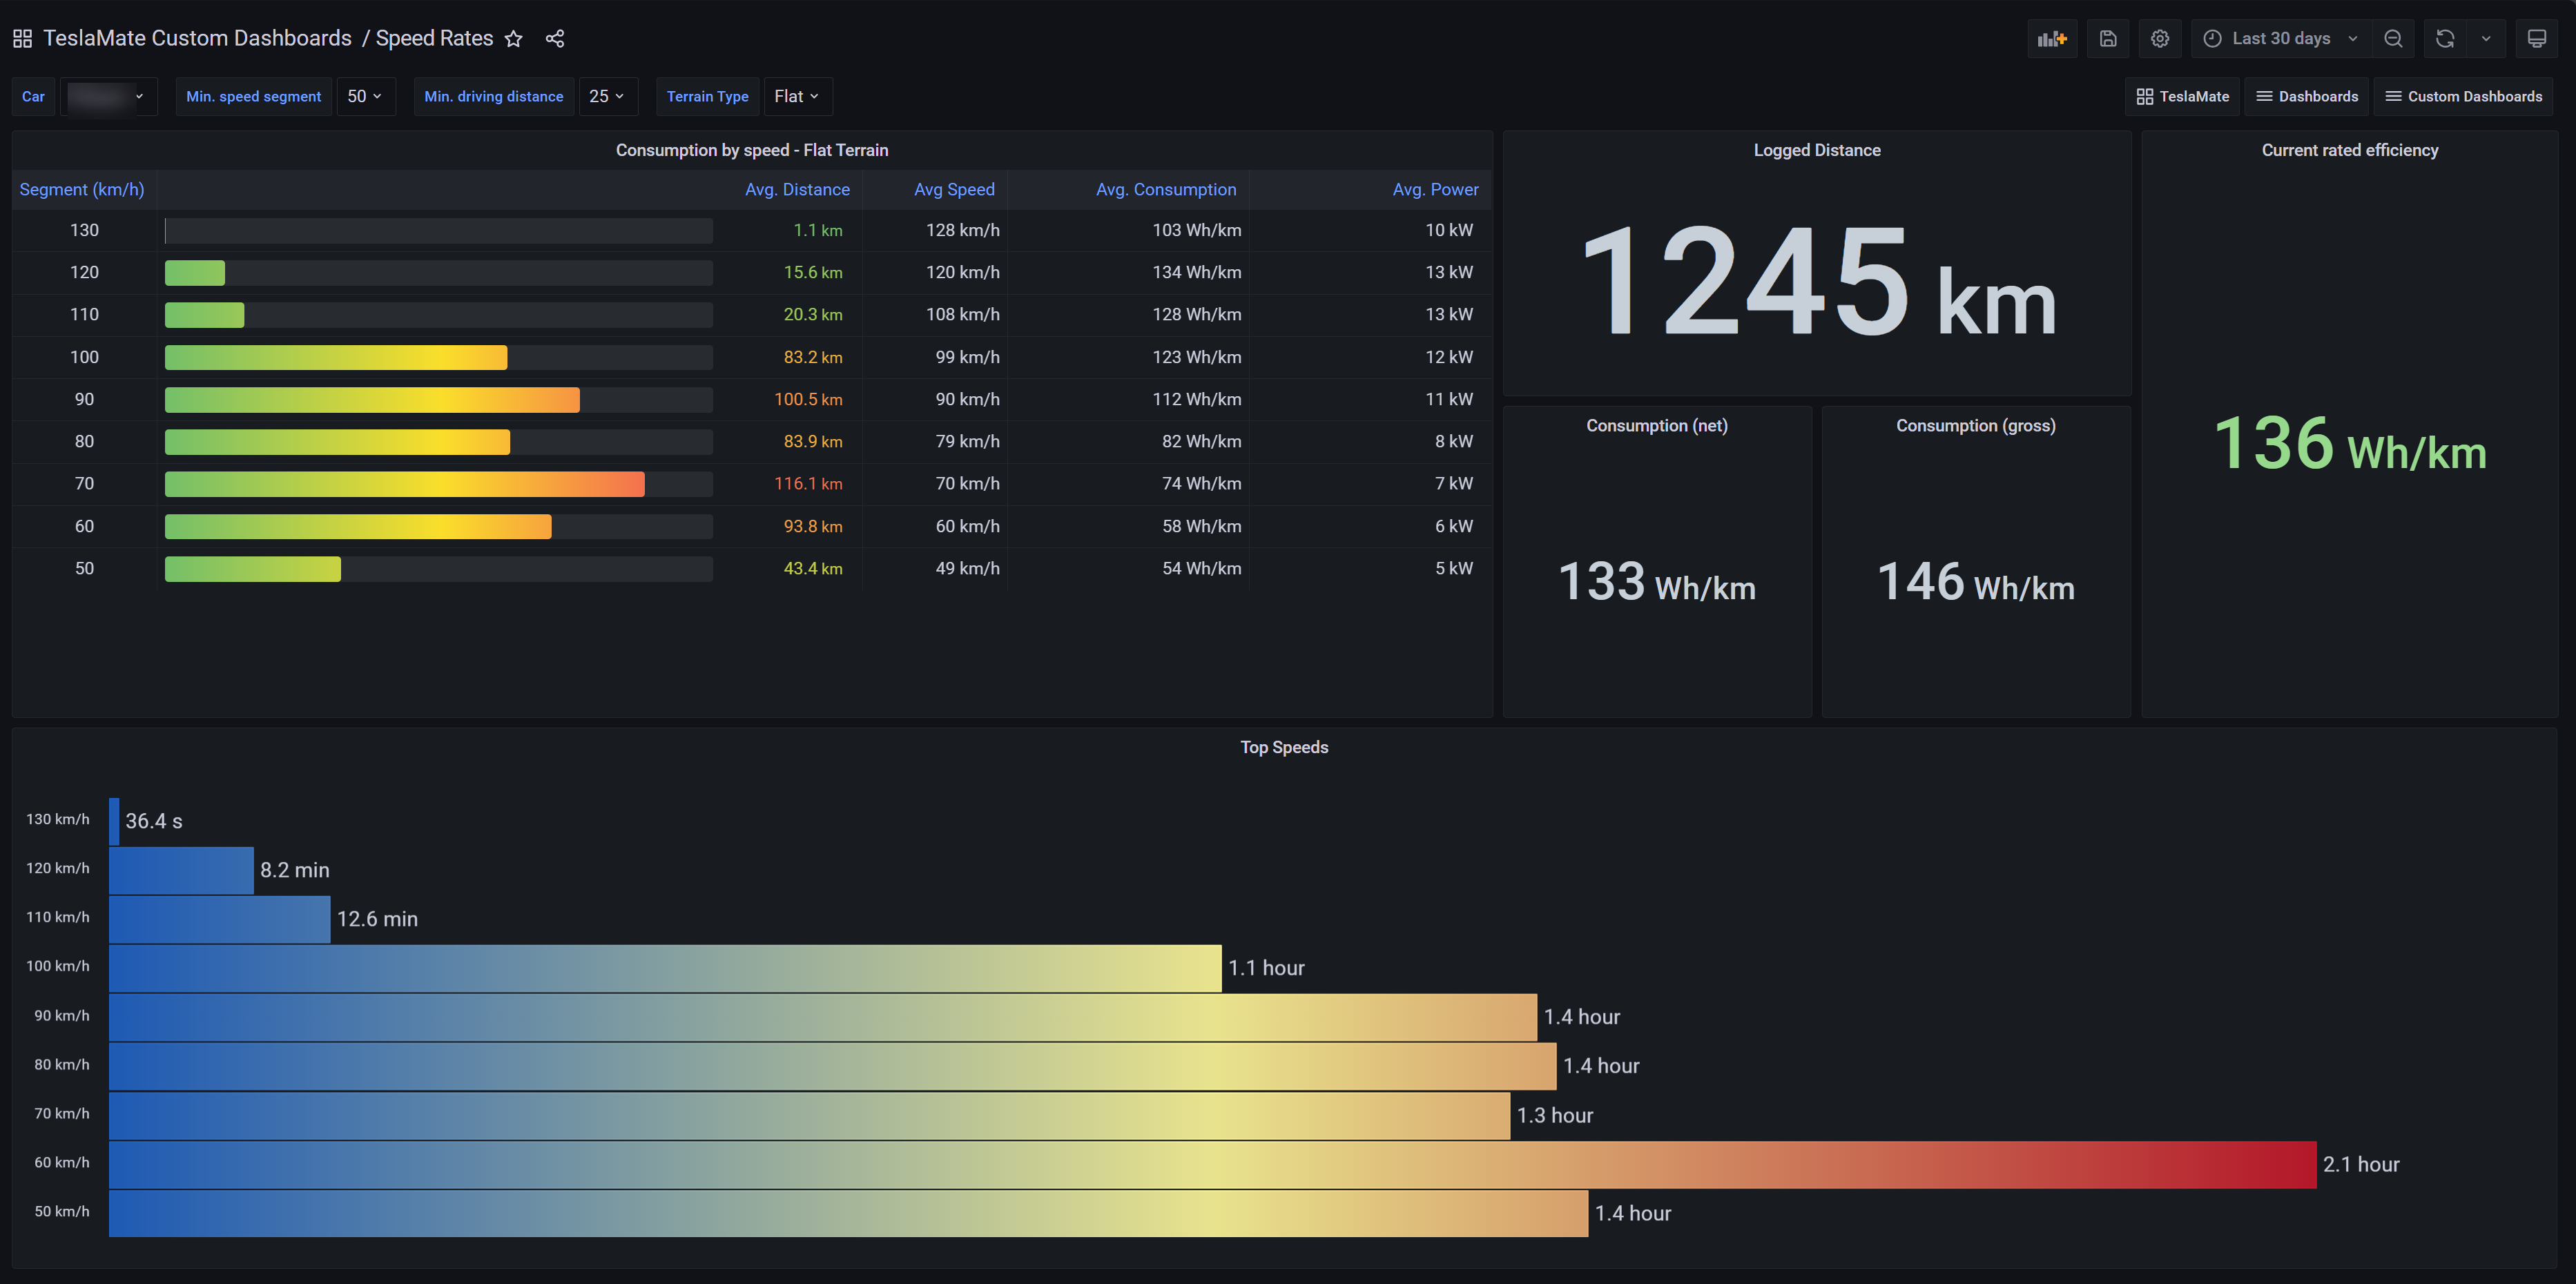Sort by Avg. Consumption column header

[1165, 190]
